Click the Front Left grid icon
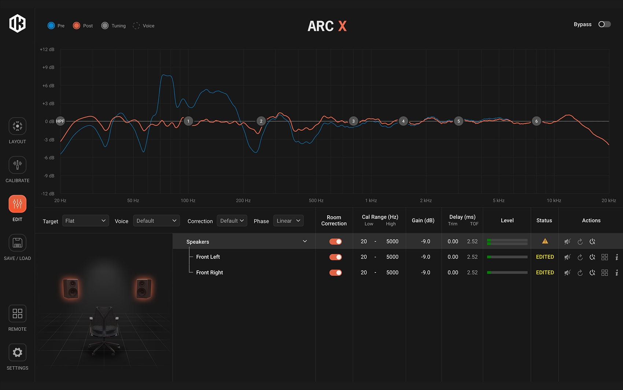Viewport: 623px width, 390px height. [x=605, y=257]
